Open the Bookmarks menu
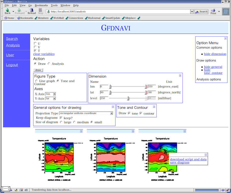231x193 pixels. click(41, 5)
